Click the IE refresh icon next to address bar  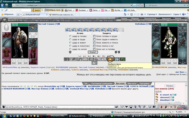[x=138, y=5]
